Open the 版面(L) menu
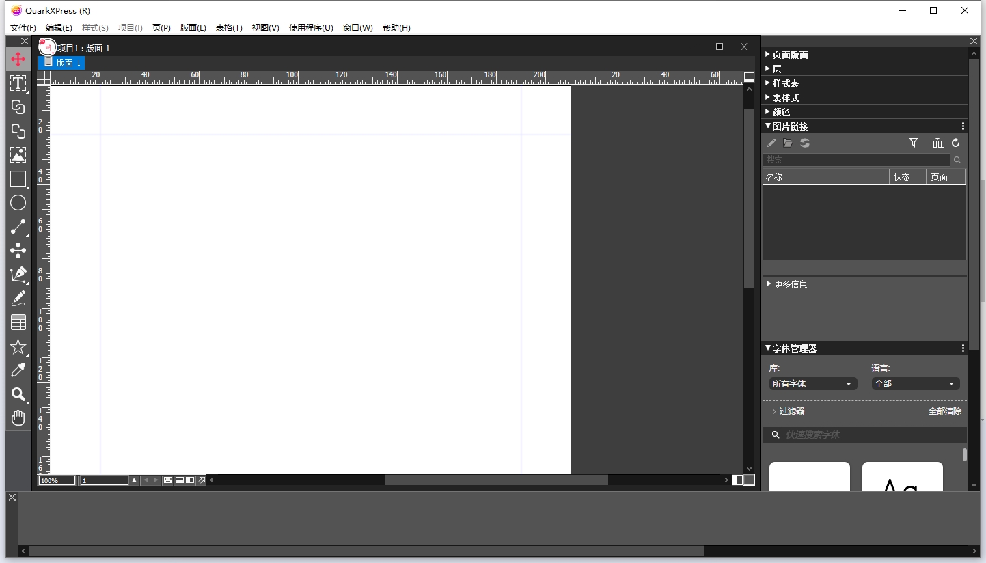The height and width of the screenshot is (563, 986). (193, 28)
